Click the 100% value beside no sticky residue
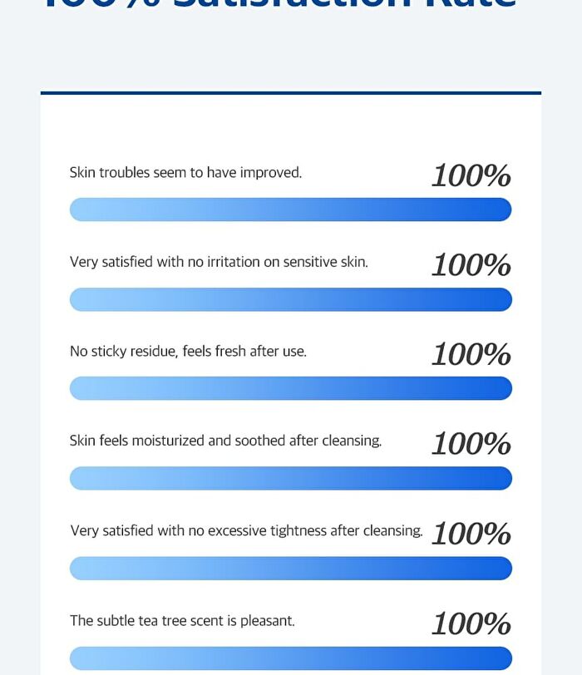The image size is (582, 675). [471, 354]
